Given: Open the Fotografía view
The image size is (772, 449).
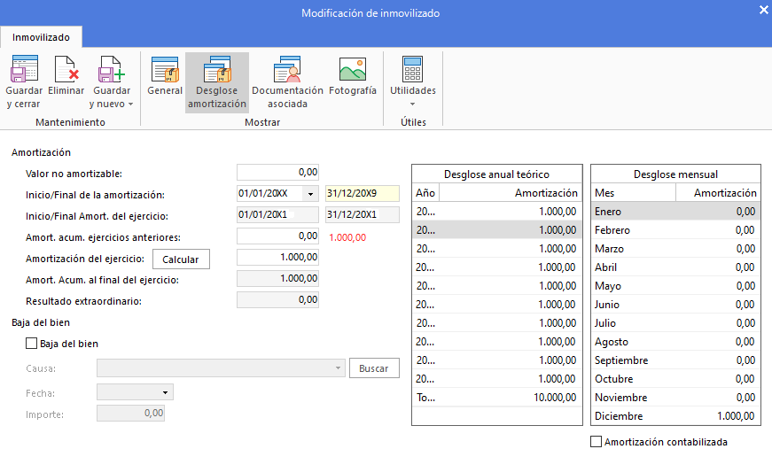Looking at the screenshot, I should pos(353,69).
